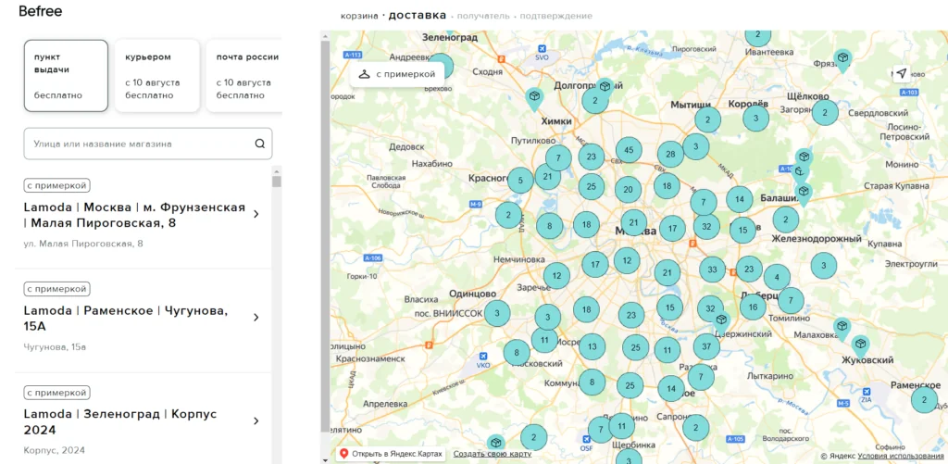
Task: Go to the "корзина" checkout step
Action: [359, 16]
